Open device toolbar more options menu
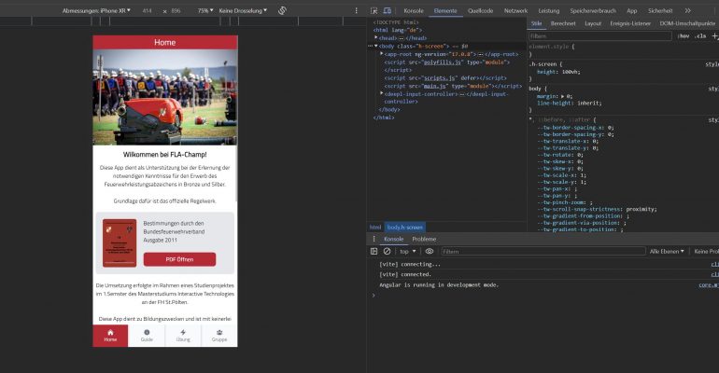Viewport: 719px width, 373px height. point(357,10)
